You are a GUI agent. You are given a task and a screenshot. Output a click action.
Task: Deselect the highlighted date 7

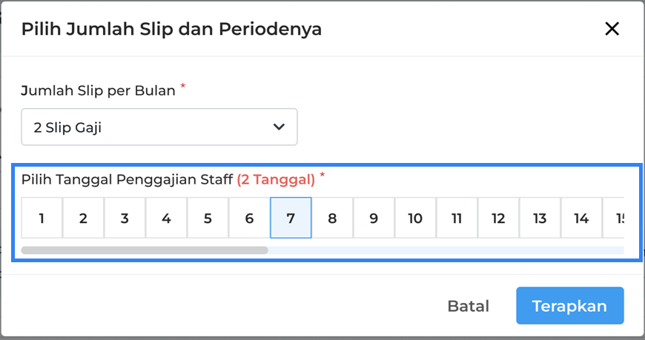pos(291,218)
